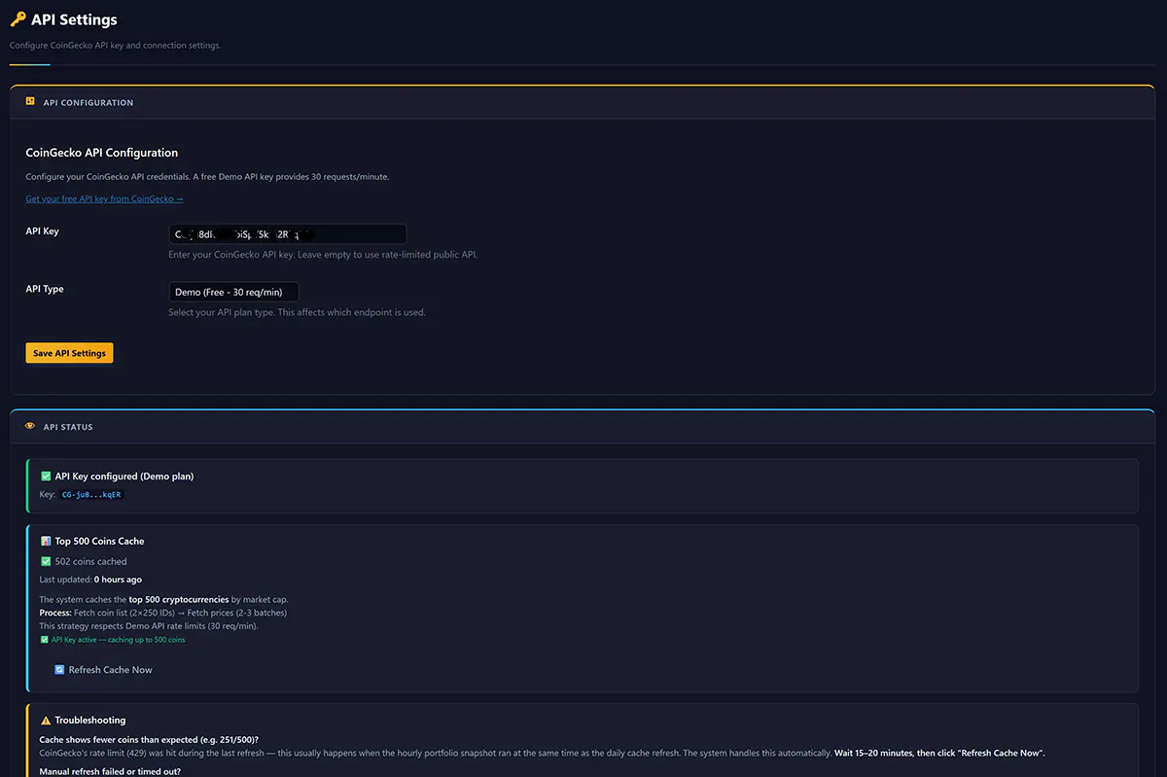1167x777 pixels.
Task: Click Save API Settings button
Action: [69, 353]
